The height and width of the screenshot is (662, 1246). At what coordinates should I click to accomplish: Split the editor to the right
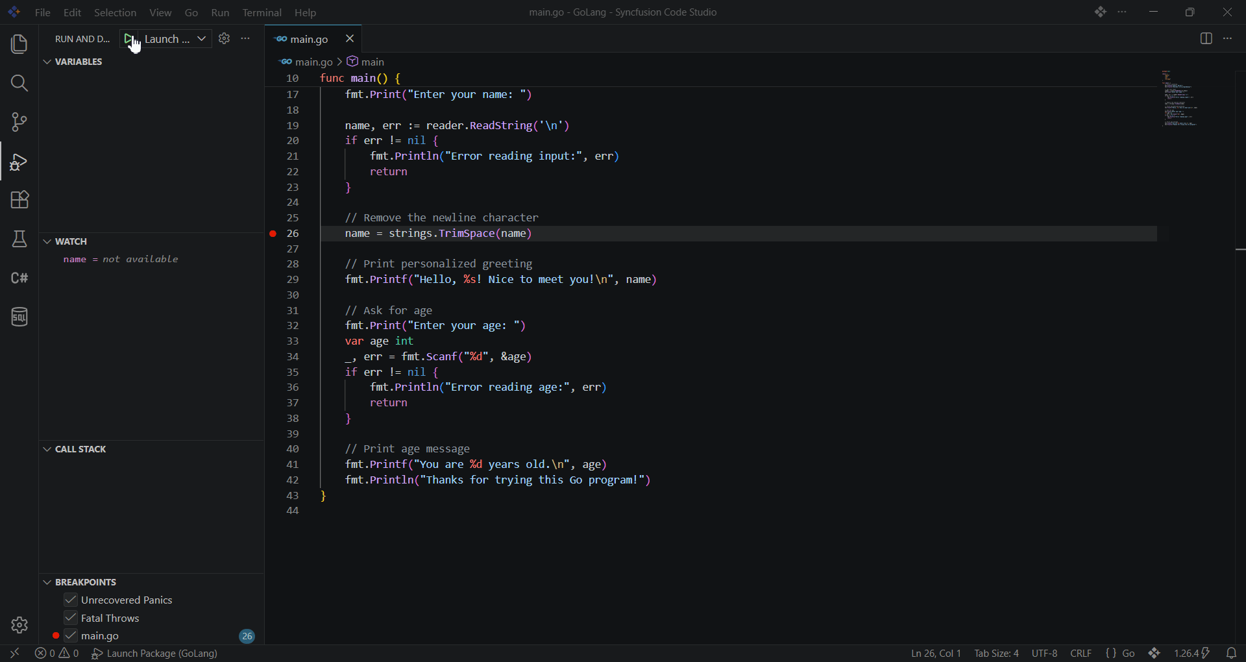tap(1206, 39)
